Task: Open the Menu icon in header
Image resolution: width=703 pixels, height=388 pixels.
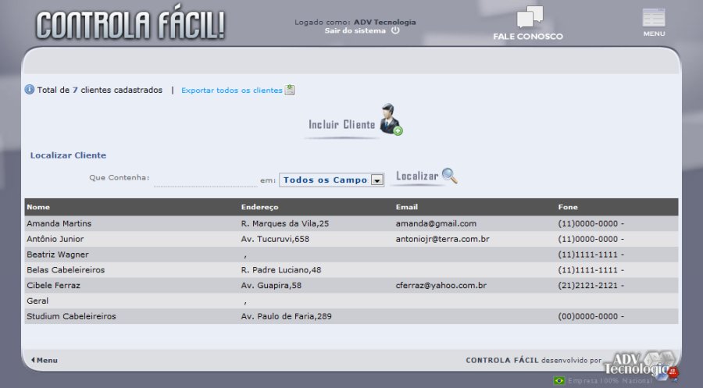Action: 654,19
